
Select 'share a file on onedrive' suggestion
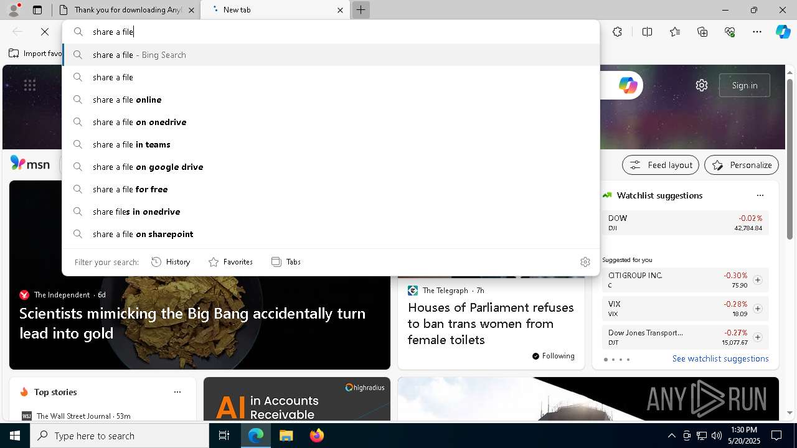[x=331, y=122]
